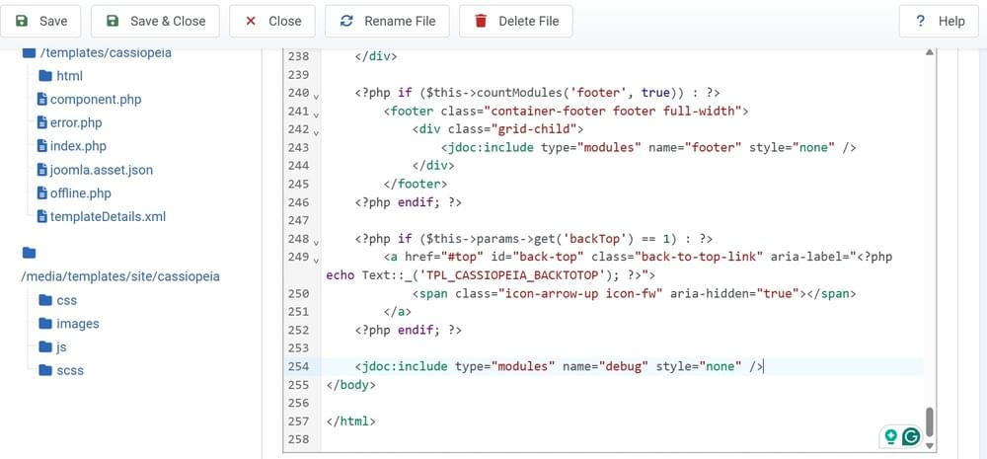Viewport: 987px width, 459px height.
Task: Click the editor vertical scrollbar thumb
Action: (930, 422)
